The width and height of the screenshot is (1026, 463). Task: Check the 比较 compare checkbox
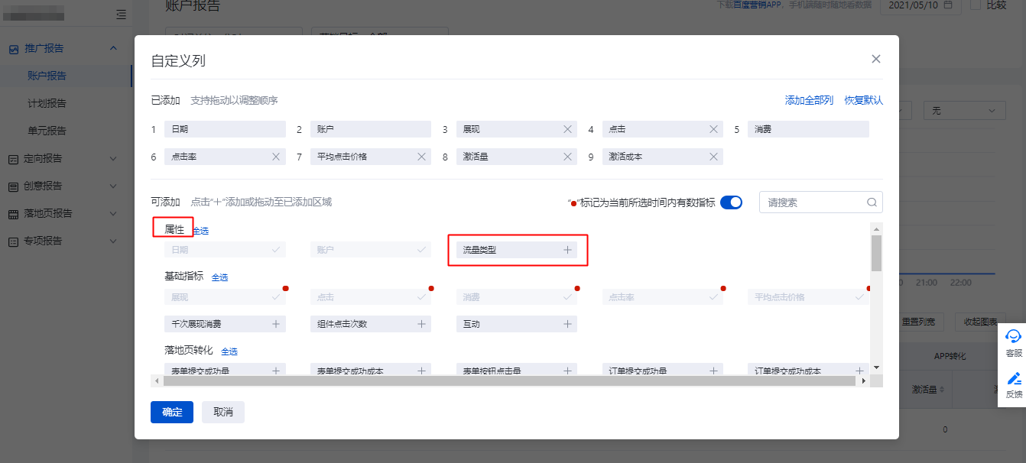tap(976, 5)
